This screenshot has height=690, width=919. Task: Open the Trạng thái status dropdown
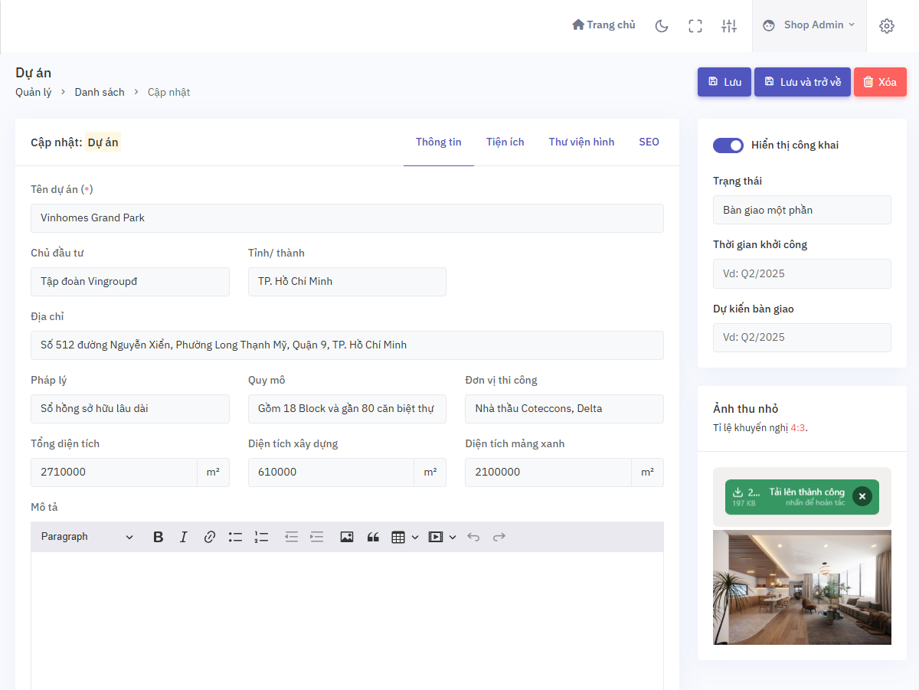[802, 210]
